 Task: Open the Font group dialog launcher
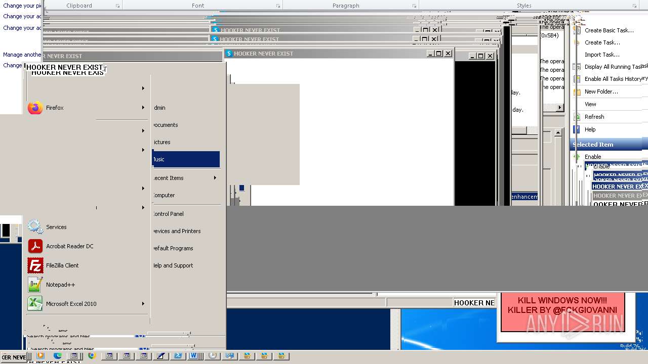[x=278, y=6]
